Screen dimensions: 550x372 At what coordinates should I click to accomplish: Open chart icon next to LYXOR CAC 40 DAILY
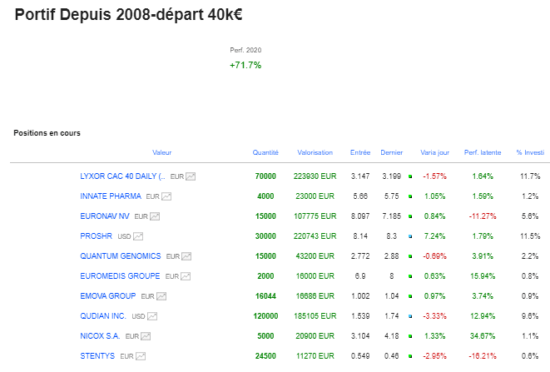[x=191, y=176]
